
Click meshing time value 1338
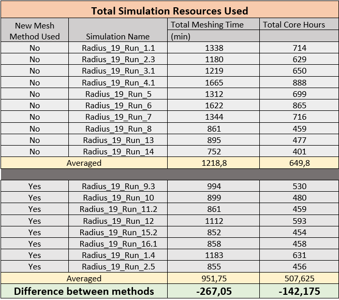pos(214,48)
